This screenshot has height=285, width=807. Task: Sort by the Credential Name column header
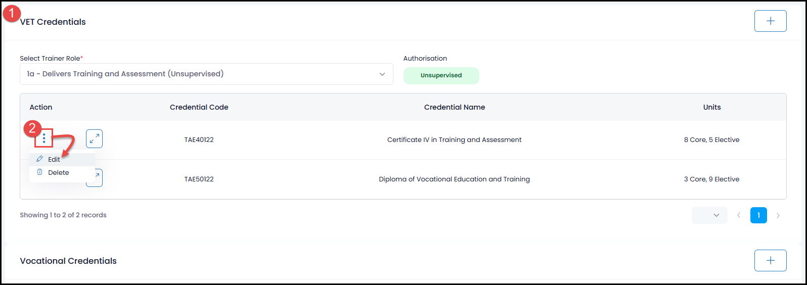tap(455, 107)
